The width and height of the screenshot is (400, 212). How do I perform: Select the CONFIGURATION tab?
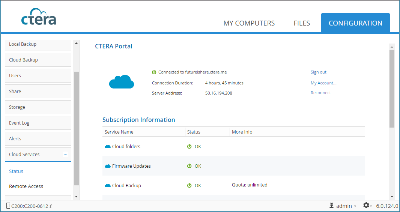pyautogui.click(x=355, y=23)
